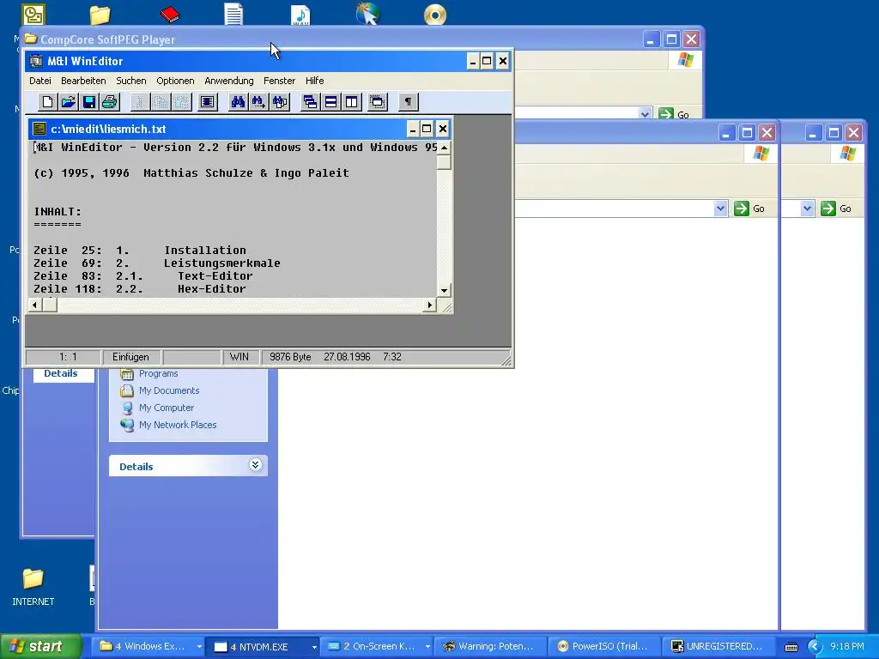Open the Suchen menu

coord(131,81)
